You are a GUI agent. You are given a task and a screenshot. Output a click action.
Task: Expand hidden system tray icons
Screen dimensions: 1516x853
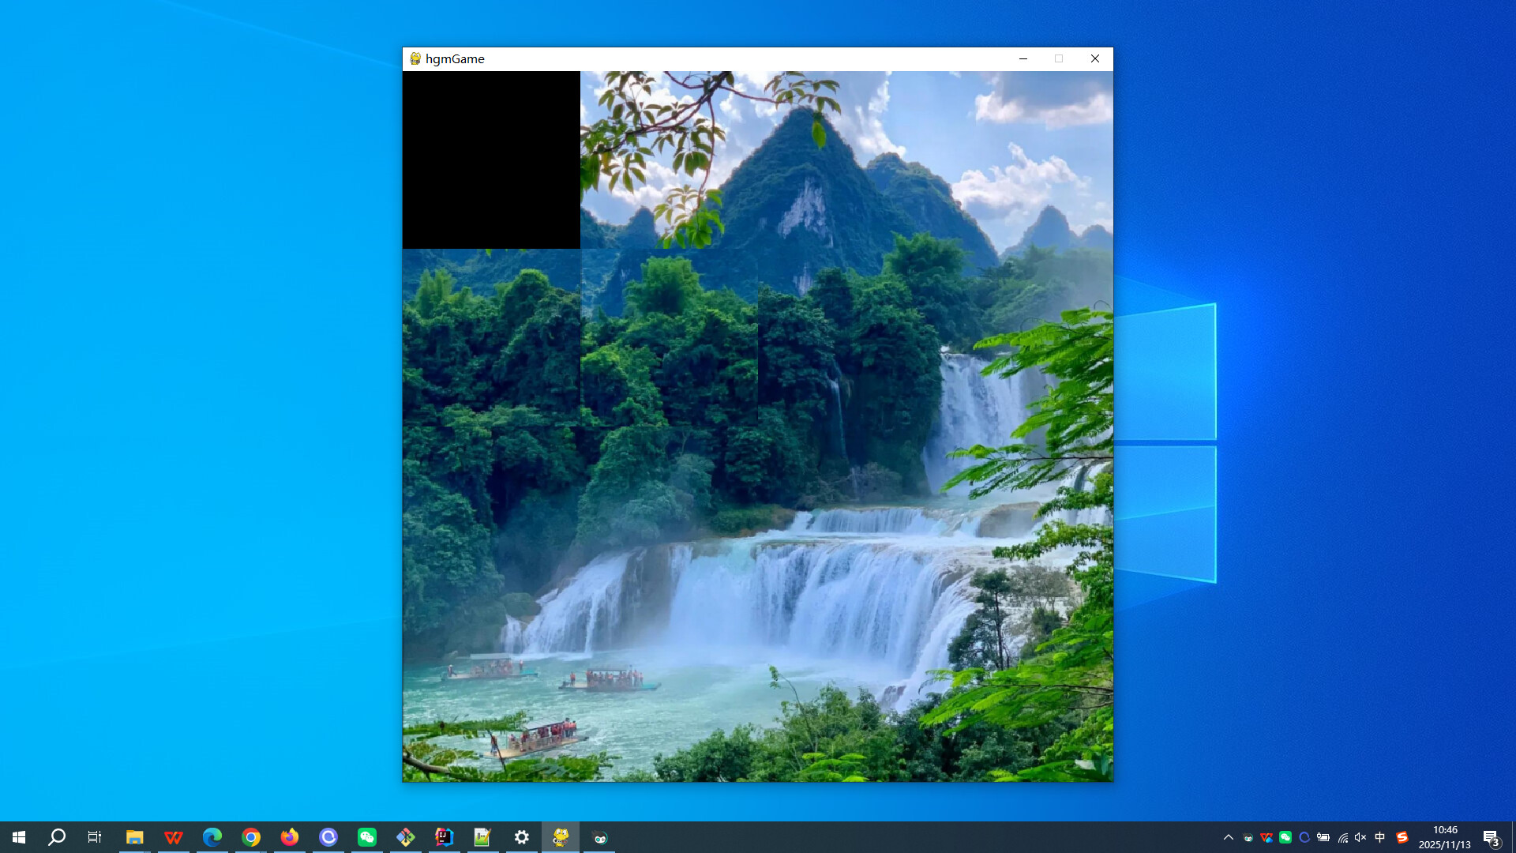[1229, 837]
